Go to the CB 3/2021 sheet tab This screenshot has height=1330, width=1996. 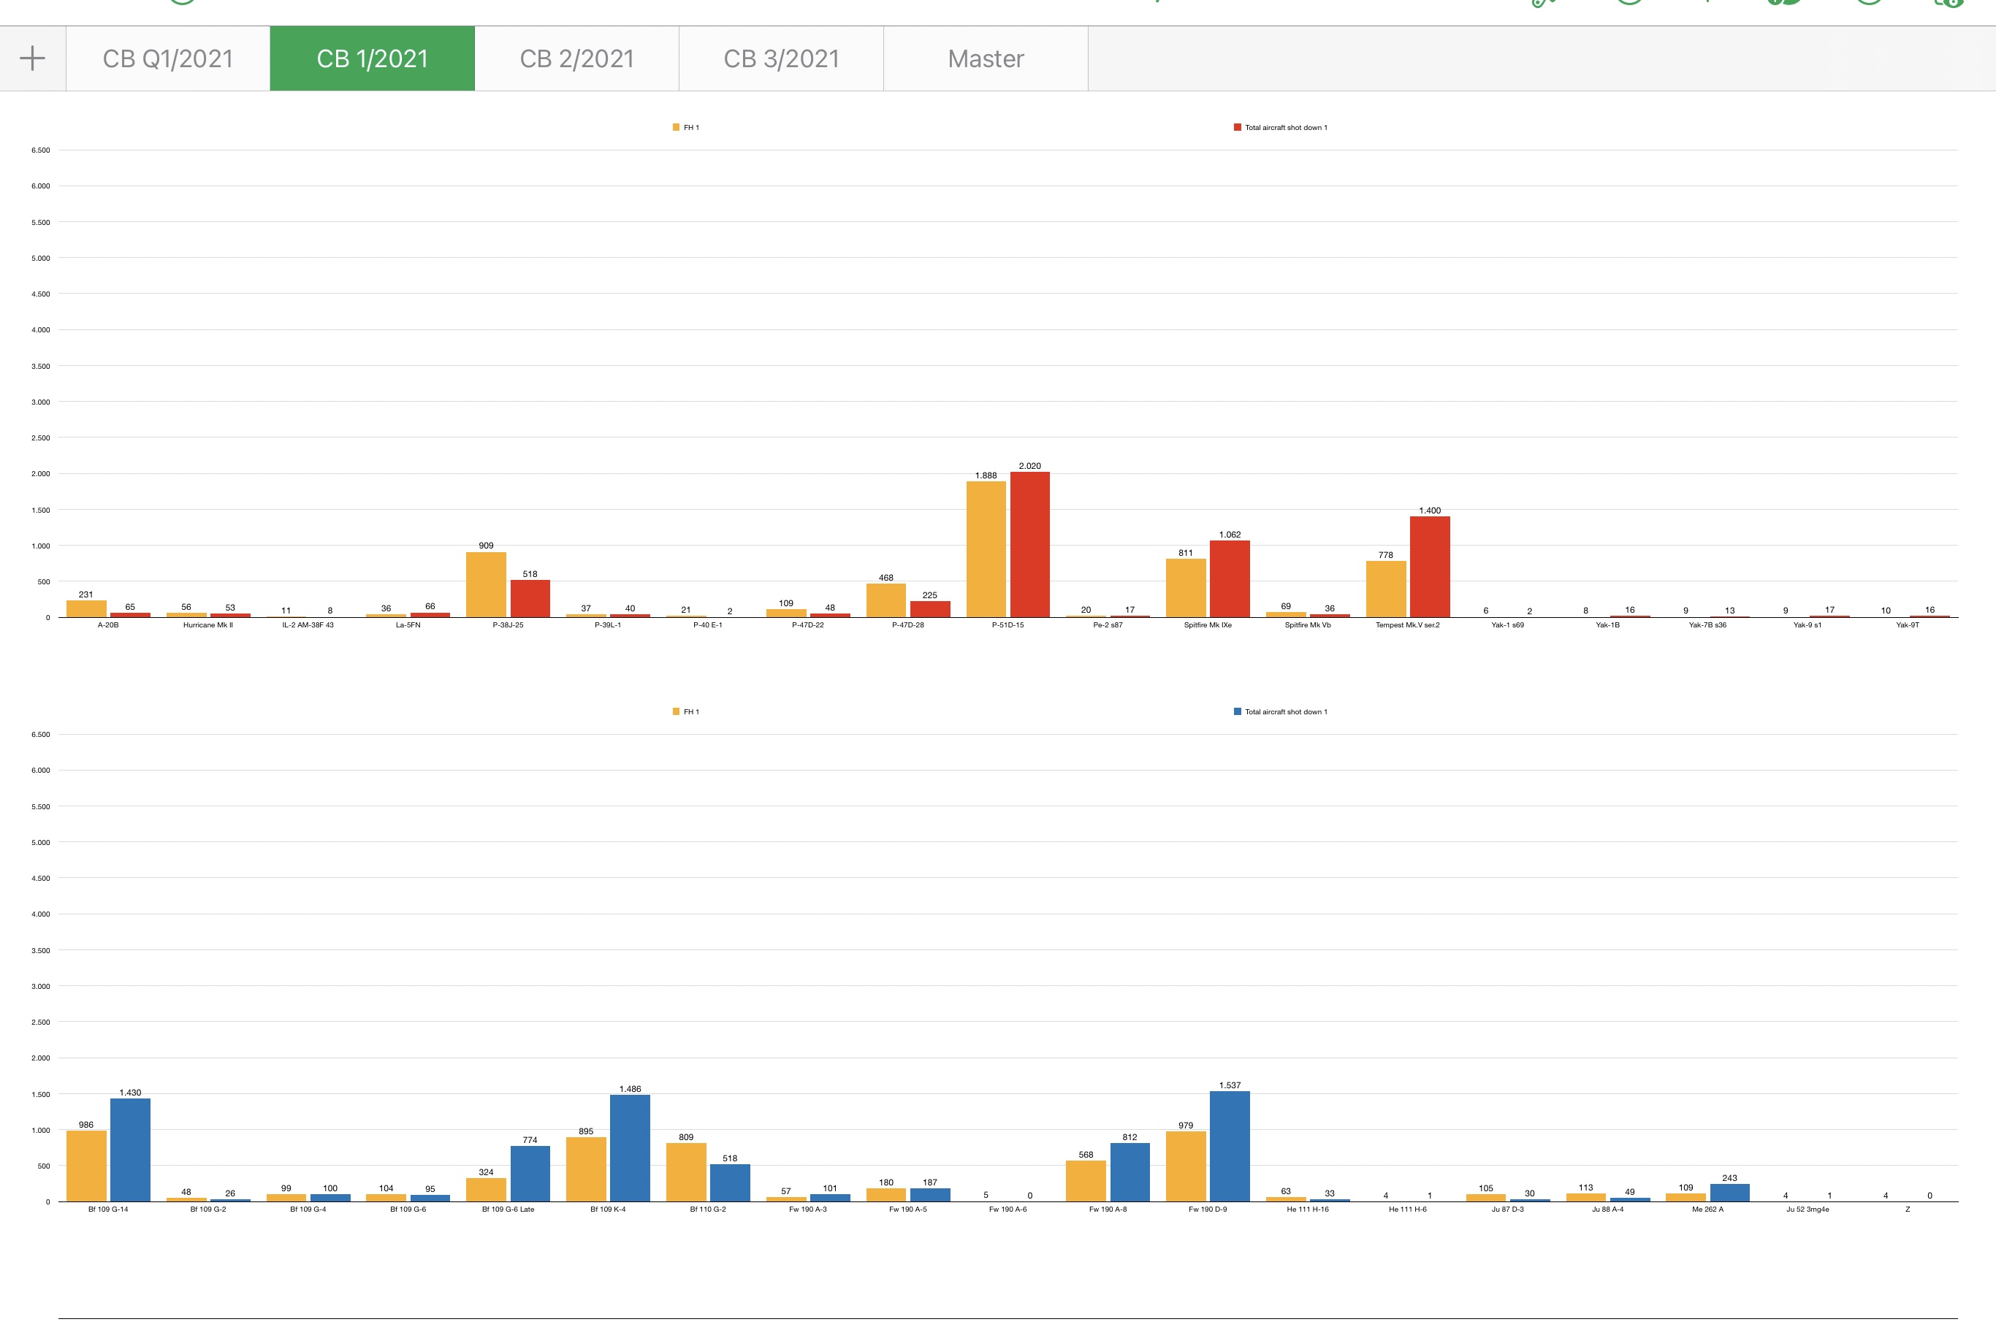[781, 58]
